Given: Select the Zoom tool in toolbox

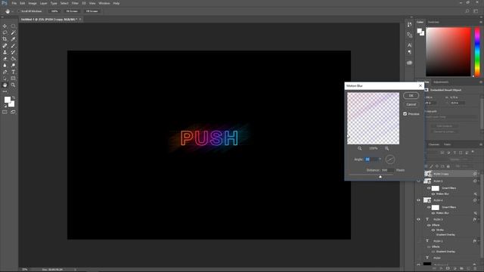Looking at the screenshot, I should point(13,85).
